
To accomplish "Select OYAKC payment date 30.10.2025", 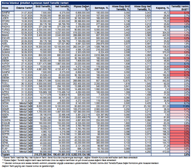I will click(x=24, y=69).
